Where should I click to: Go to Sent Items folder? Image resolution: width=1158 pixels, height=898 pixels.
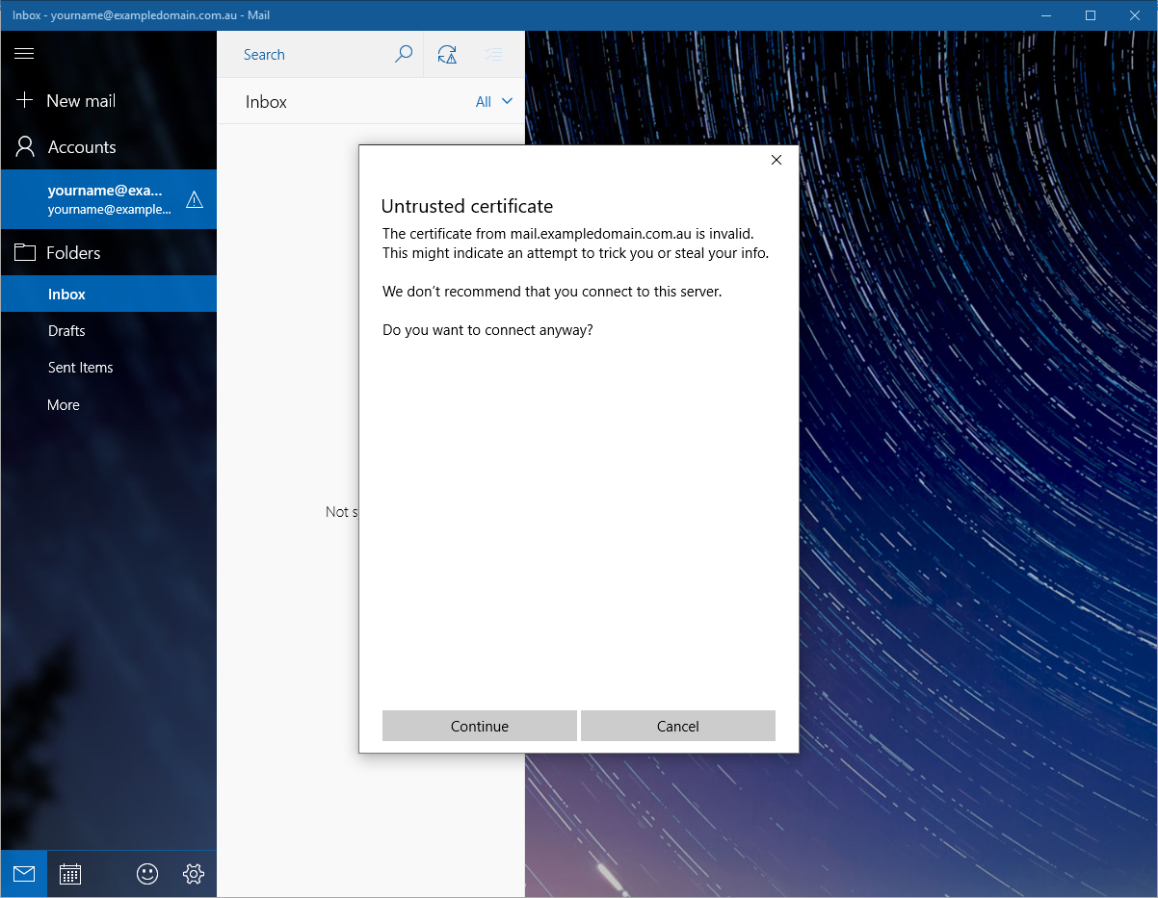[x=81, y=368]
